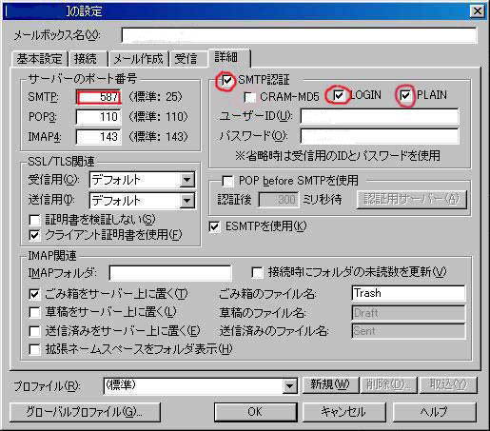Image resolution: width=490 pixels, height=431 pixels.
Task: Uncheck the SMTP認証 checkbox
Action: (227, 80)
